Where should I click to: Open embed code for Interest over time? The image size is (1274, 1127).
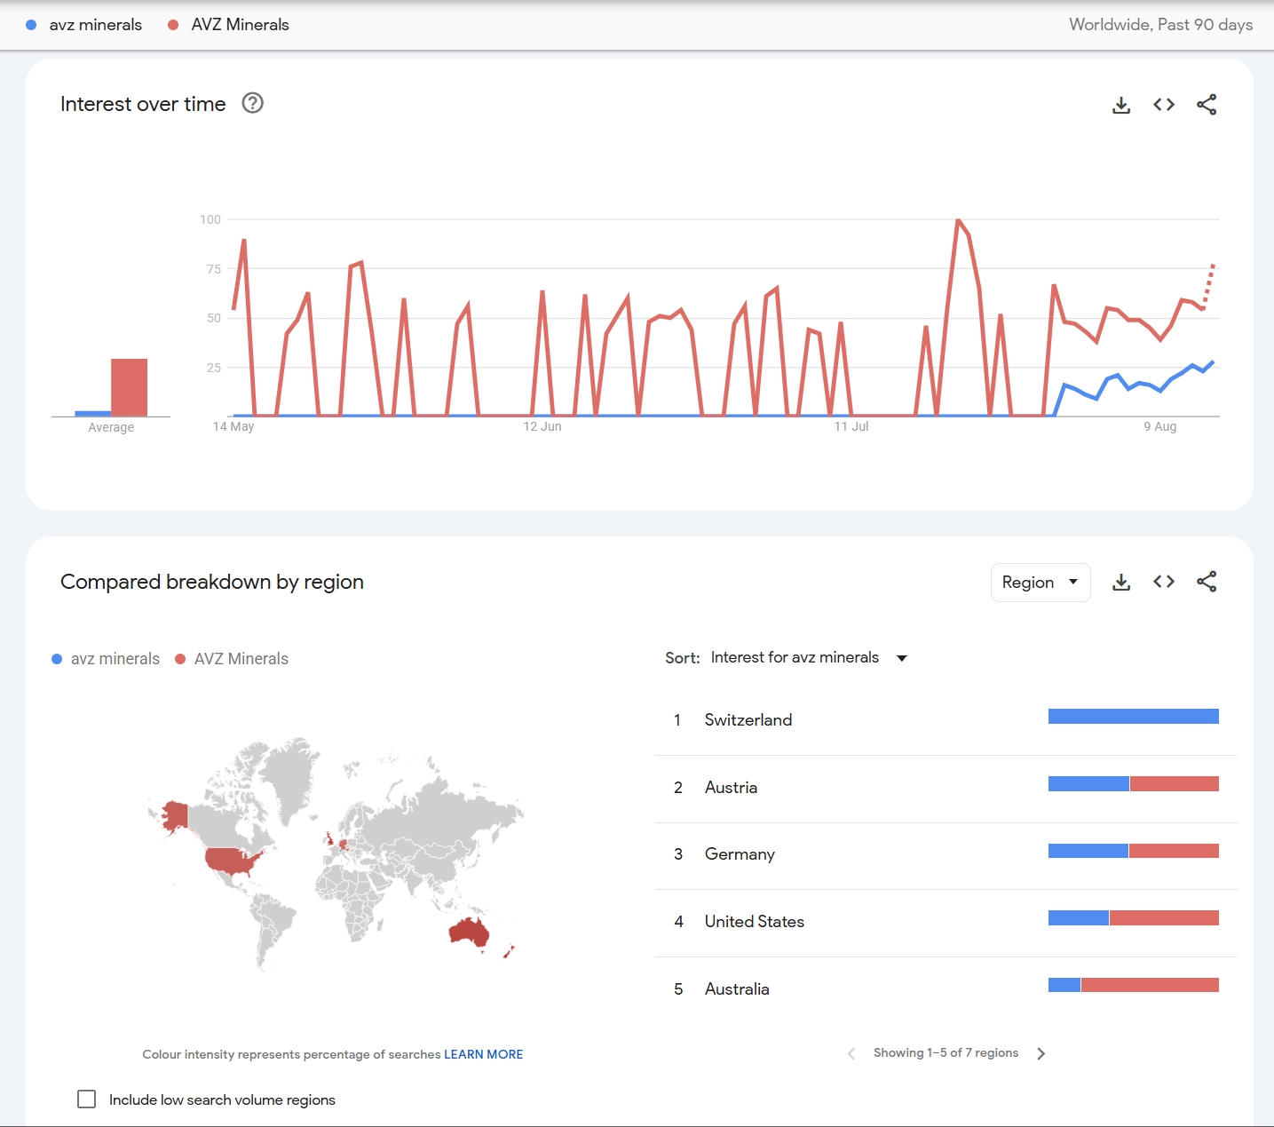[x=1164, y=105]
